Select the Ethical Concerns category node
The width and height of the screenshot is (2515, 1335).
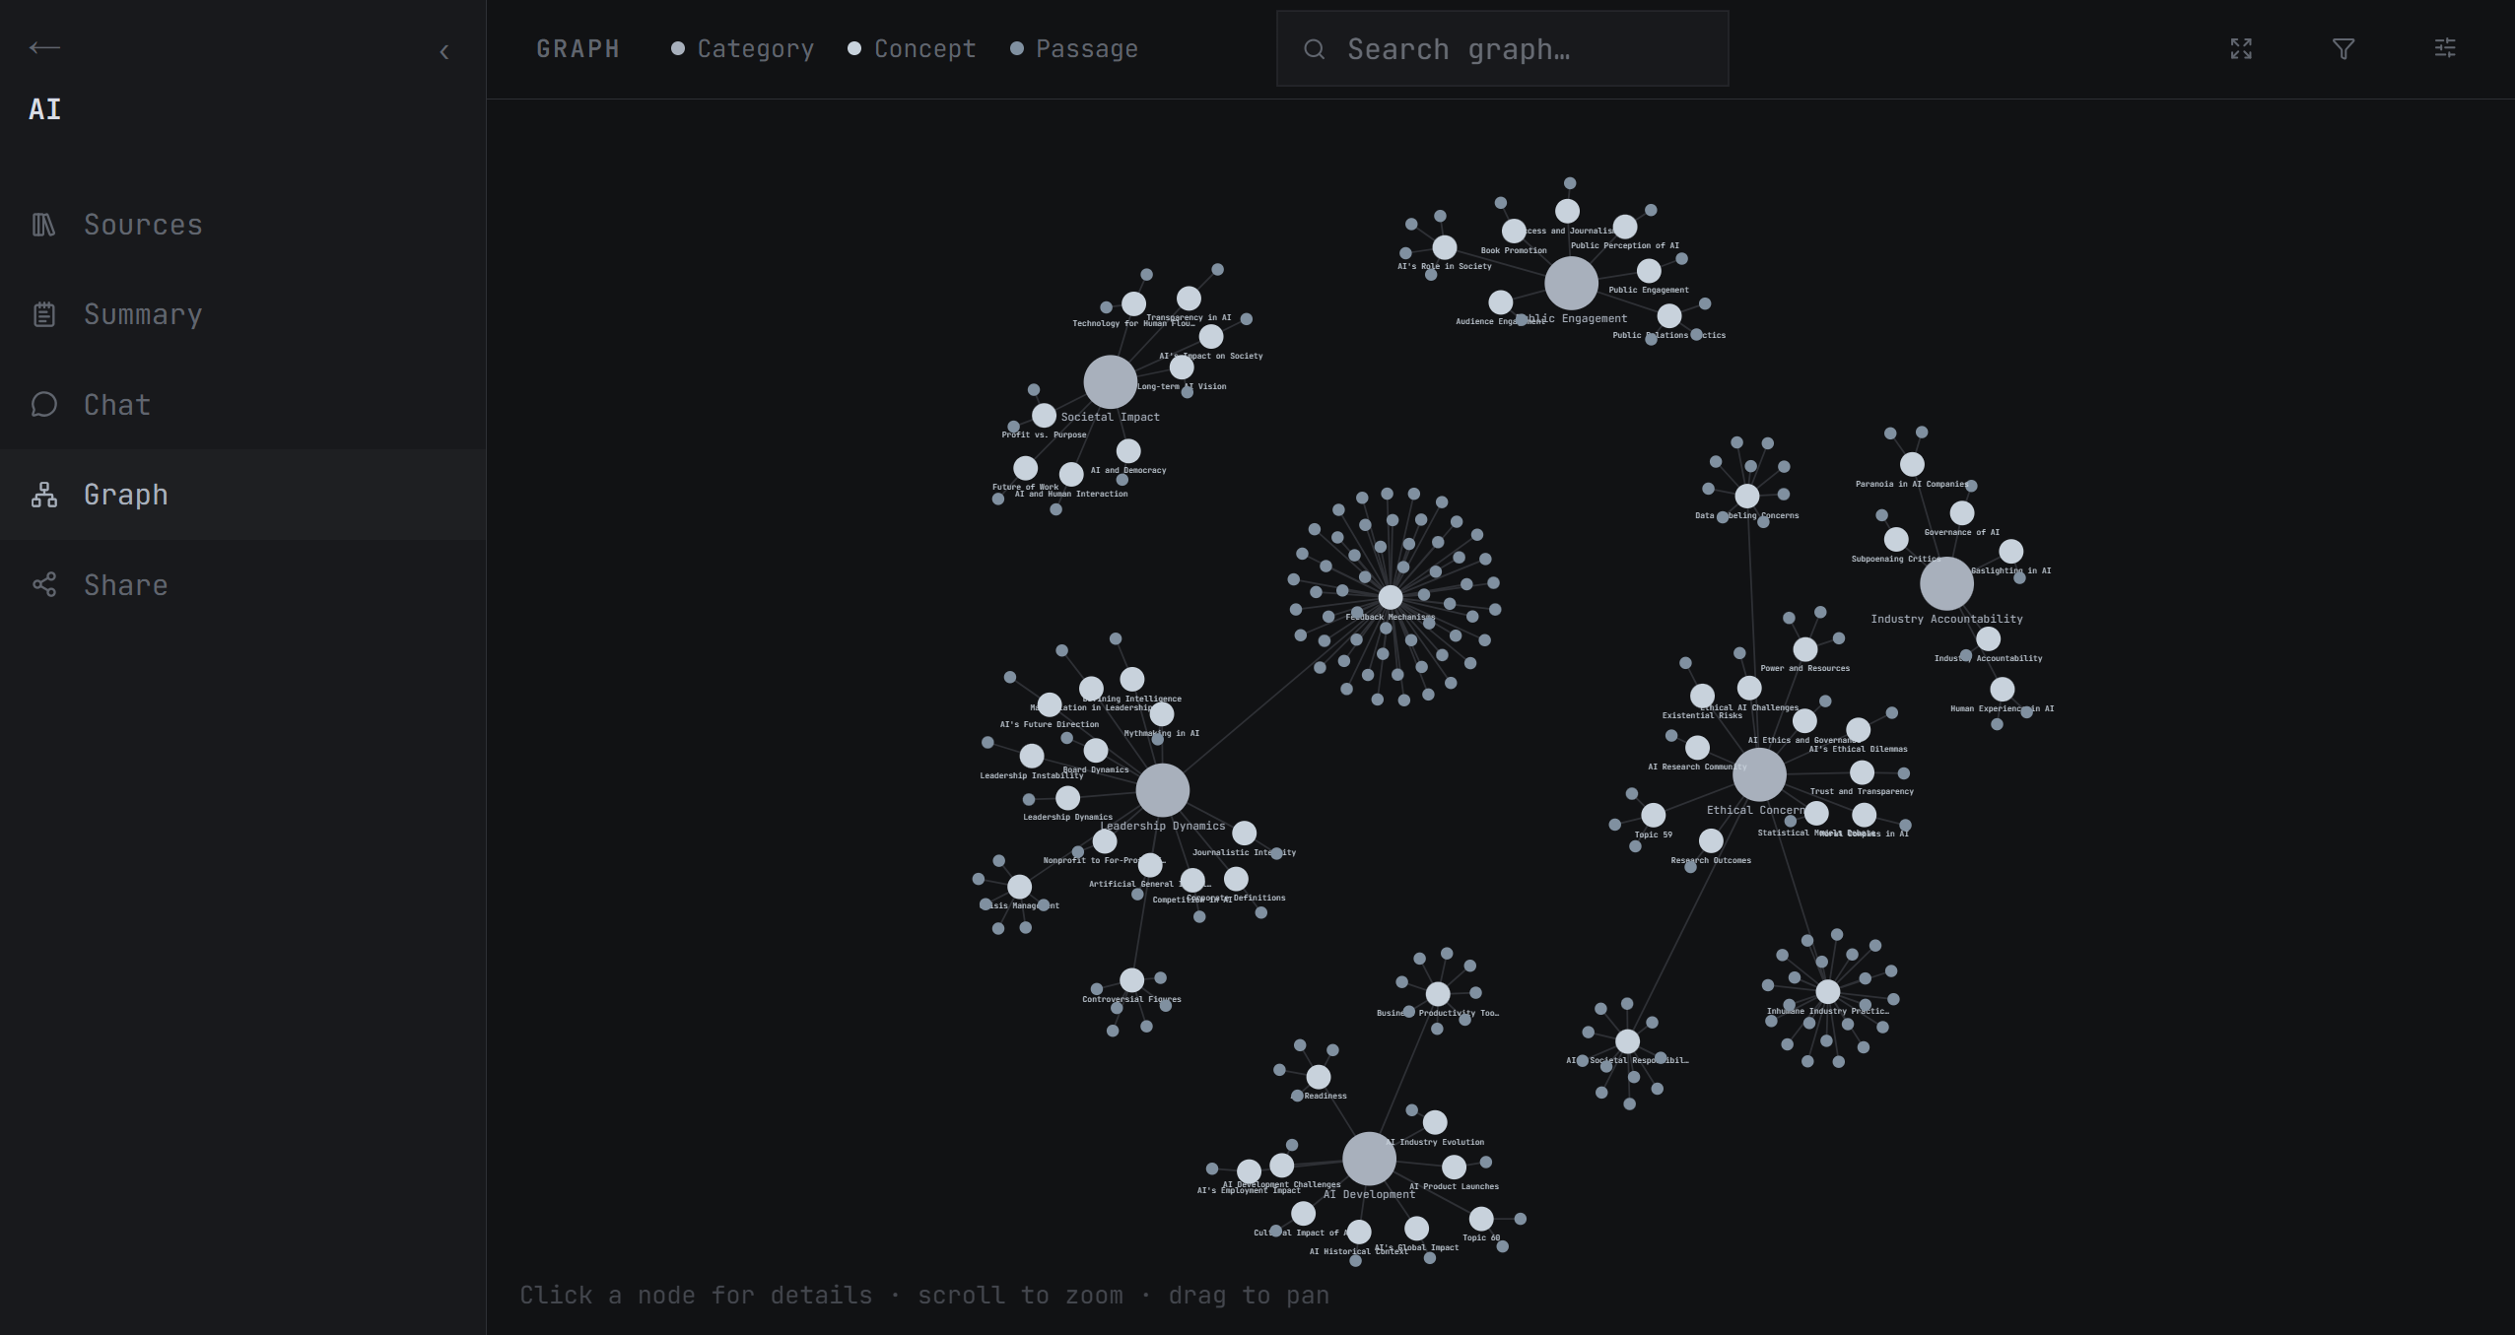click(x=1760, y=774)
